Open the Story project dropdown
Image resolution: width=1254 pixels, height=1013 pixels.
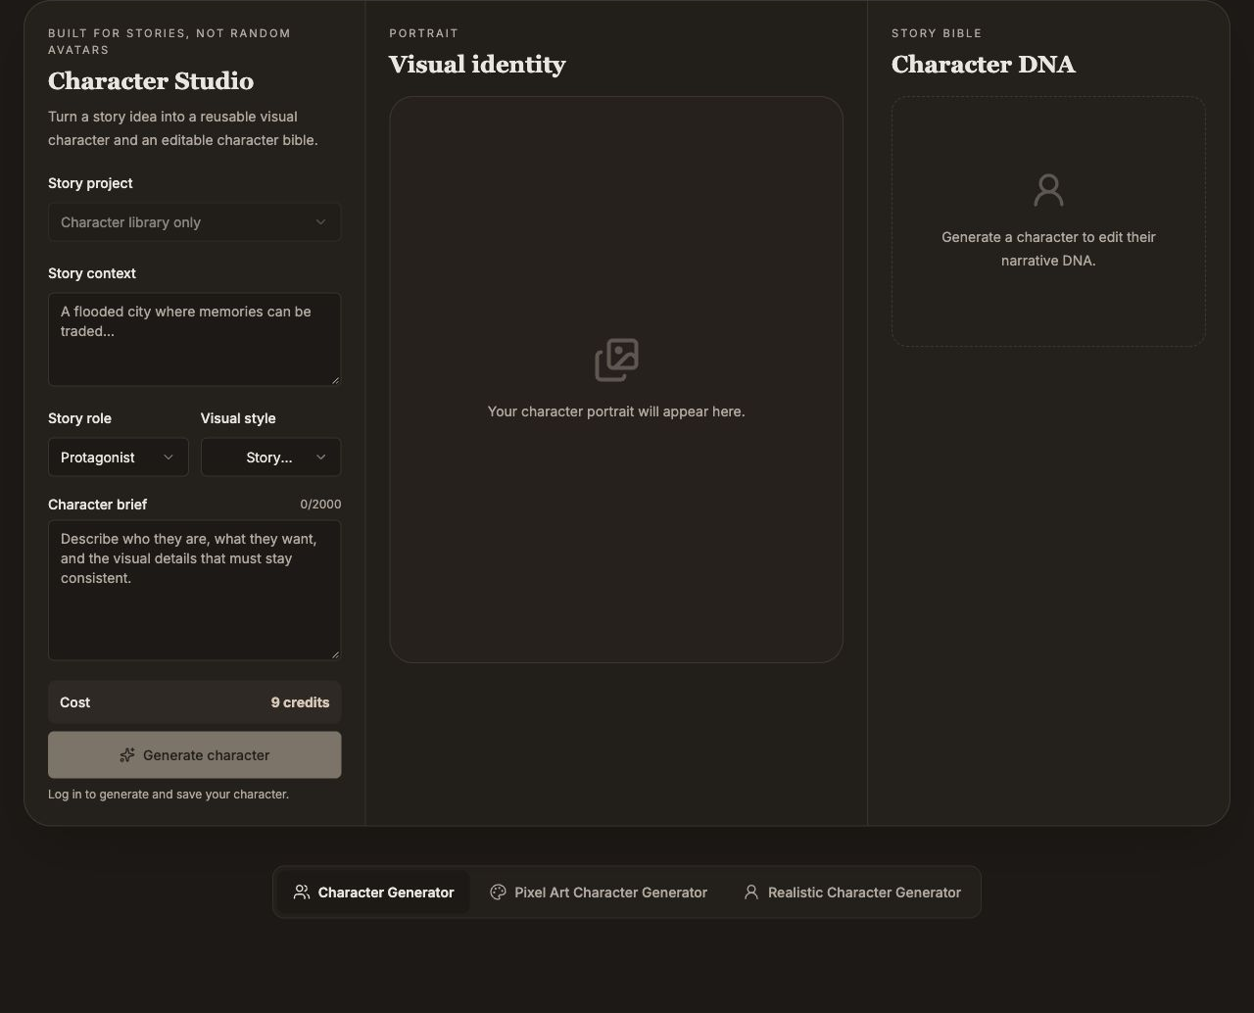[x=195, y=222]
